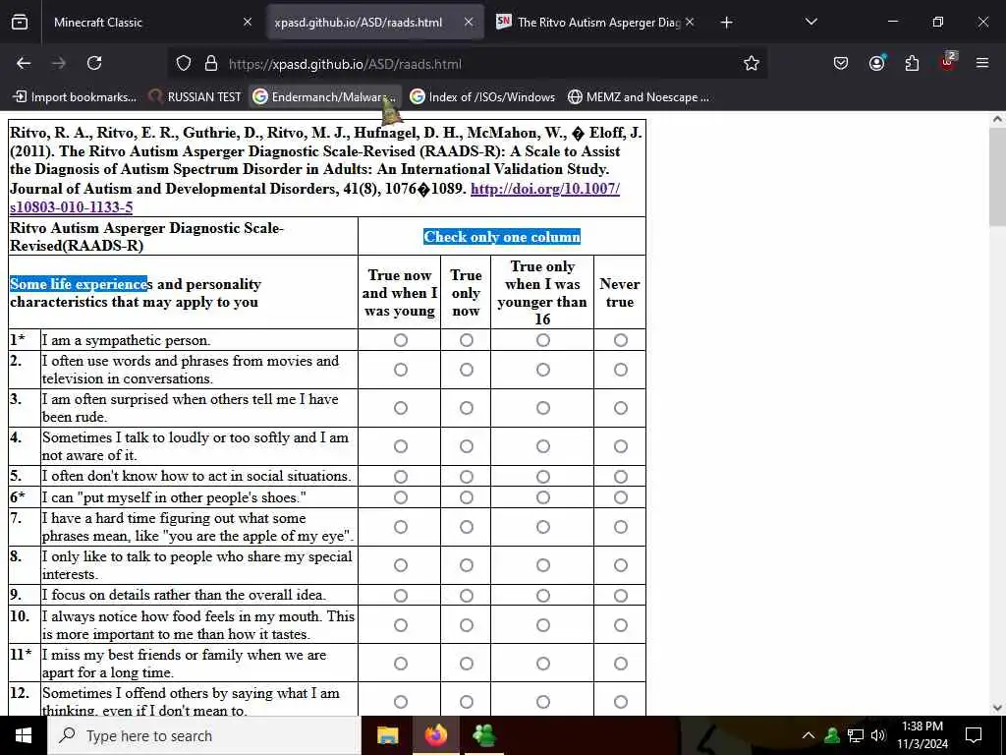Close the Minecraft Classic tab
This screenshot has height=755, width=1006.
pyautogui.click(x=248, y=23)
